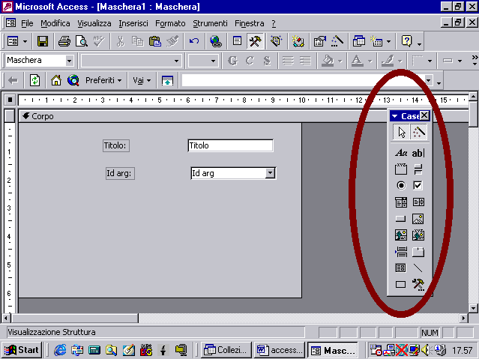This screenshot has height=359, width=479.
Task: Select the Option Group tool in toolbox
Action: pos(401,169)
